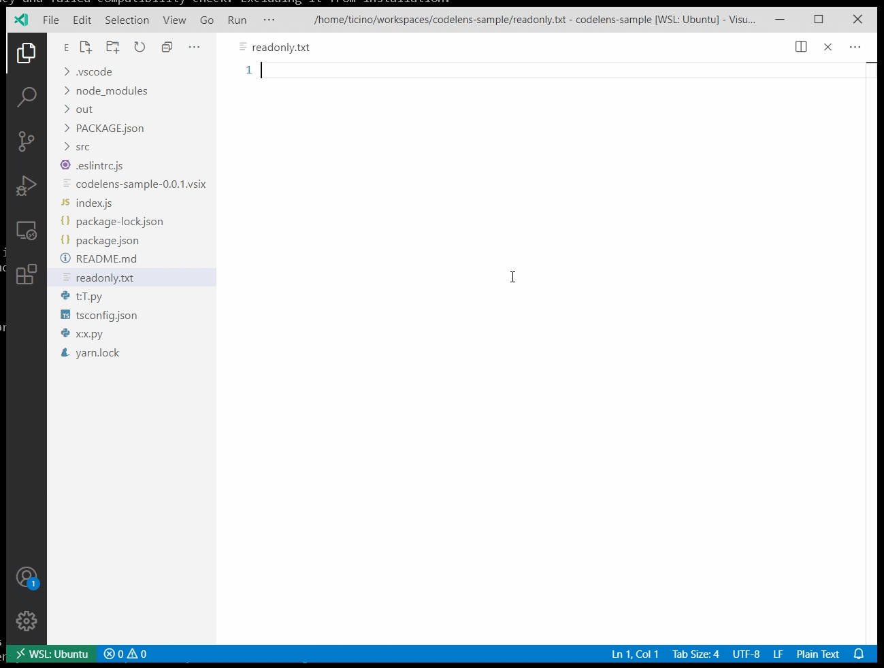The width and height of the screenshot is (884, 668).
Task: Open the Manage gear menu
Action: [26, 621]
